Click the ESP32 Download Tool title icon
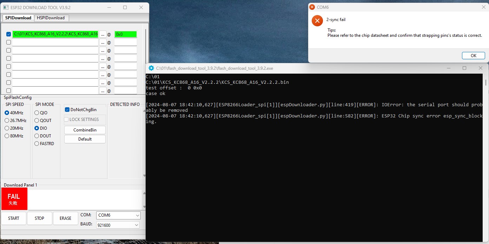Image resolution: width=489 pixels, height=244 pixels. coord(6,7)
